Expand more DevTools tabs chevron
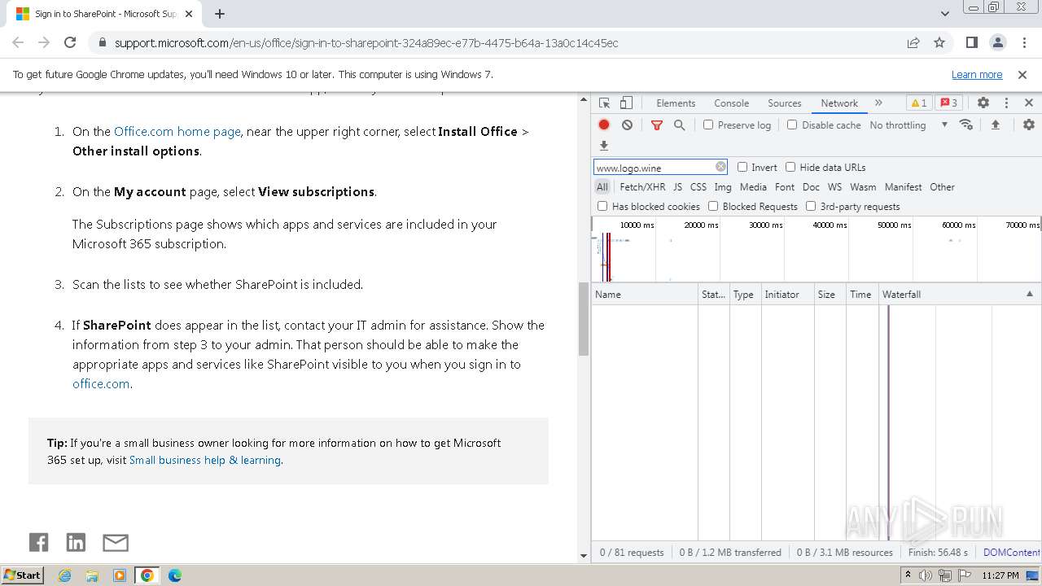Viewport: 1042px width, 586px height. click(x=878, y=103)
